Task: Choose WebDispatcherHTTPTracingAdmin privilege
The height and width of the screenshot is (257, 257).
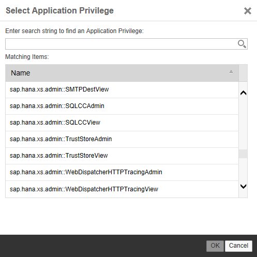Action: click(122, 173)
